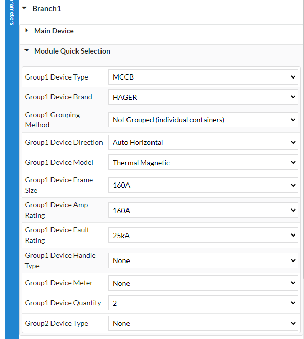Open the Group1 Device Fault Rating 25kA dropdown
The width and height of the screenshot is (304, 339).
(x=203, y=235)
